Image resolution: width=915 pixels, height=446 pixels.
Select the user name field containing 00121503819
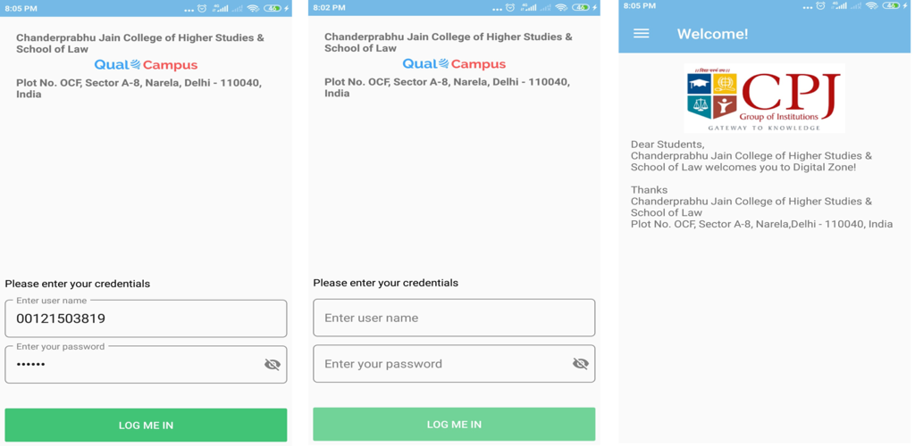click(x=146, y=318)
